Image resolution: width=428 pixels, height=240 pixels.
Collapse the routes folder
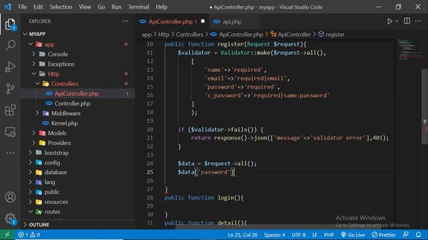click(x=31, y=211)
